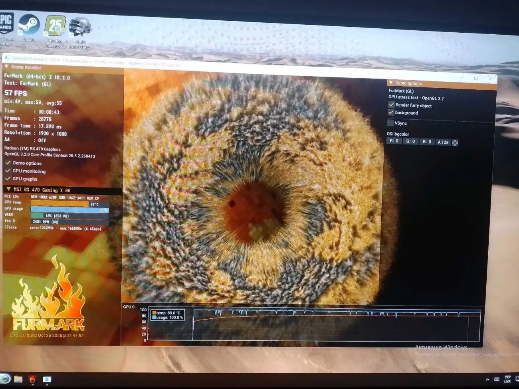Click the Frames count 28776
The height and width of the screenshot is (389, 519).
[45, 119]
